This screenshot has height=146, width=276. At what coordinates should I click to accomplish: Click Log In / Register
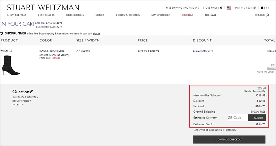[246, 8]
